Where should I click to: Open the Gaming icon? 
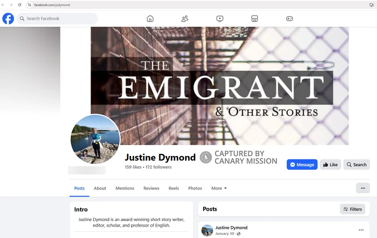point(289,18)
